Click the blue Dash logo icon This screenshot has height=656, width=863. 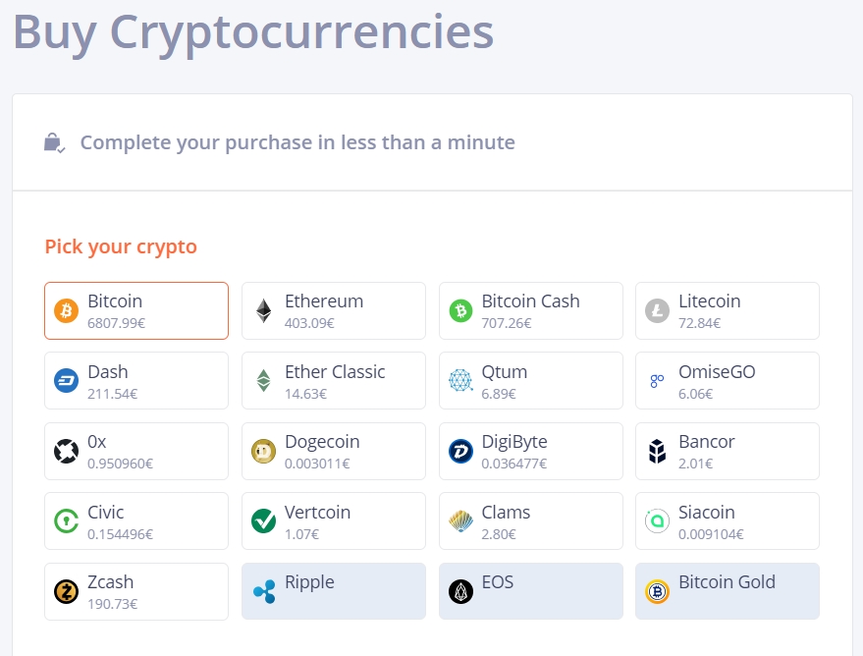66,381
